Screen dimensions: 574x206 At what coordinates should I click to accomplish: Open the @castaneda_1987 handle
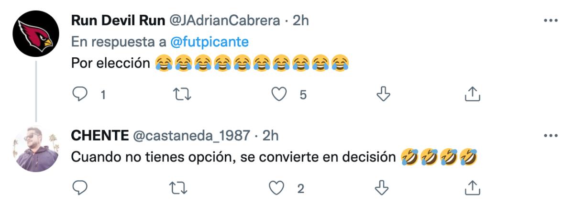(x=191, y=137)
